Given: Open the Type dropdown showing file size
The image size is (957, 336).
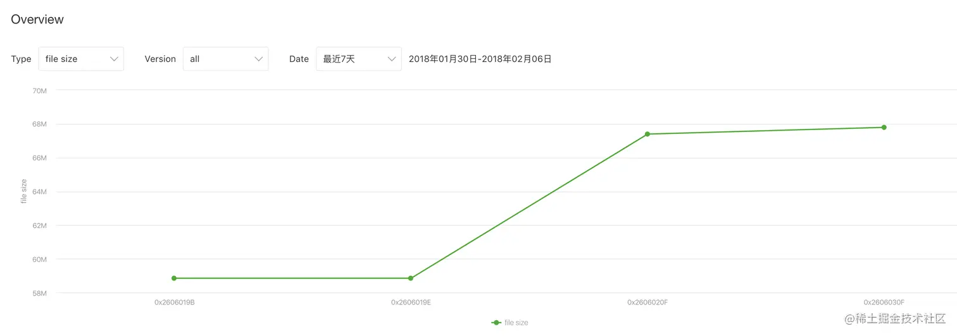Looking at the screenshot, I should point(81,59).
